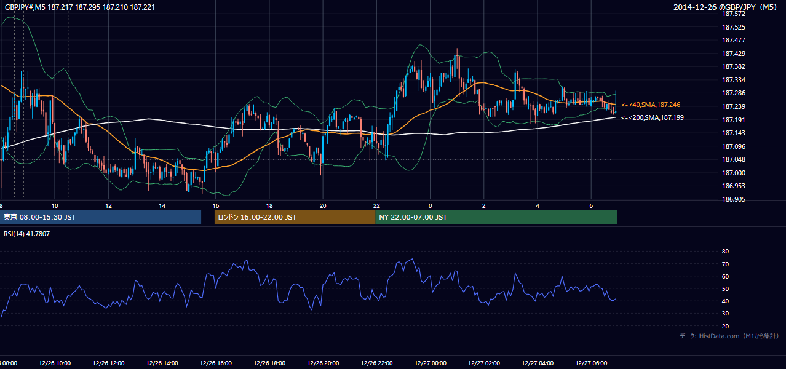Click the HistData.com data source credit
Image resolution: width=786 pixels, height=369 pixels.
[x=729, y=336]
